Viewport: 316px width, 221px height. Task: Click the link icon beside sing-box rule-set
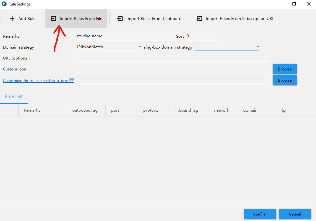pyautogui.click(x=72, y=80)
